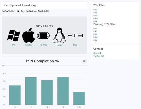Open PSP link under TSV Files
Viewport: 141px width, 109px height.
point(95,16)
